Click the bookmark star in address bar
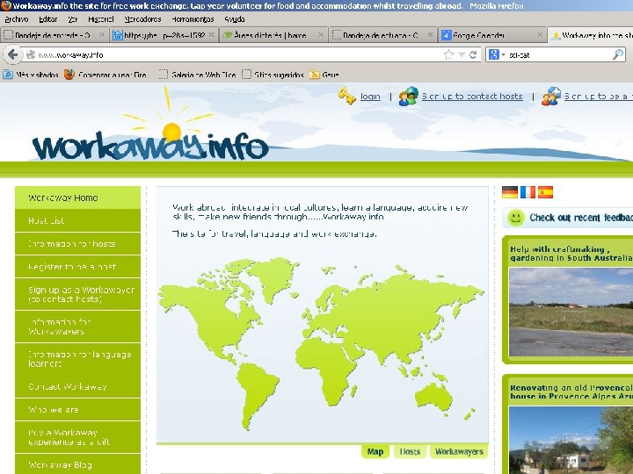Image resolution: width=633 pixels, height=474 pixels. pos(448,54)
